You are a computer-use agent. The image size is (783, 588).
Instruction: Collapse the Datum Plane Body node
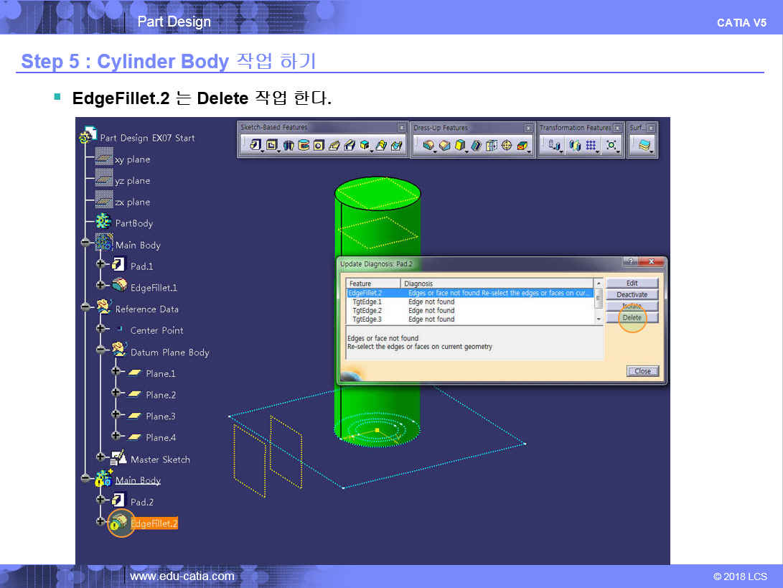pos(100,352)
